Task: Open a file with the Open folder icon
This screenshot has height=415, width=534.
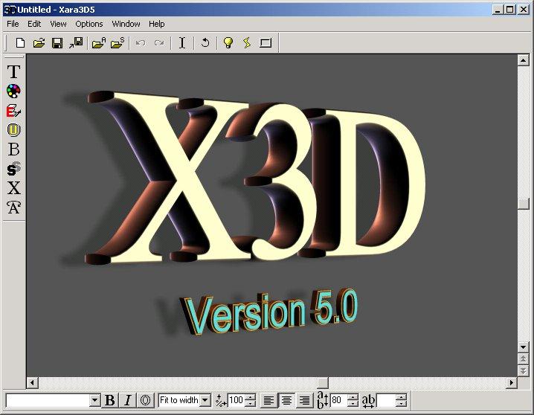Action: (39, 43)
